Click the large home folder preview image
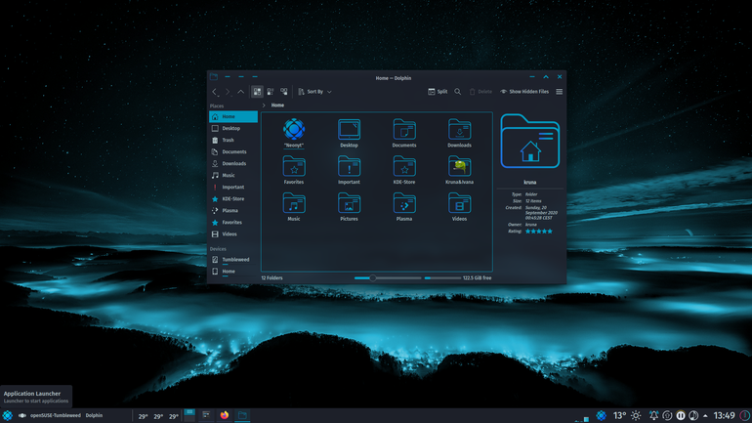The image size is (752, 423). 530,142
